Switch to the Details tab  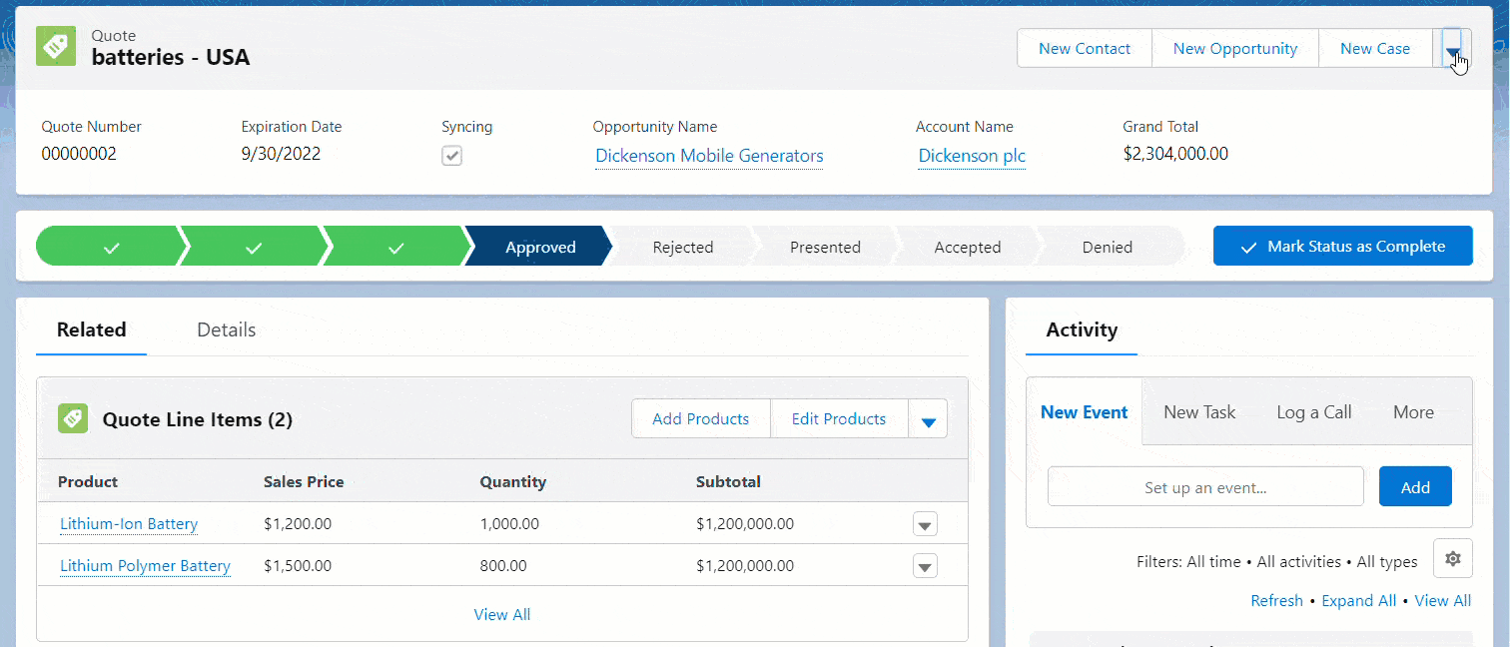(x=225, y=329)
